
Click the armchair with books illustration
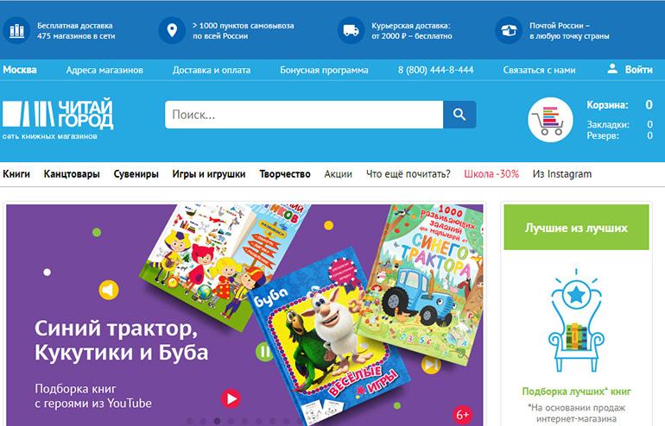576,321
